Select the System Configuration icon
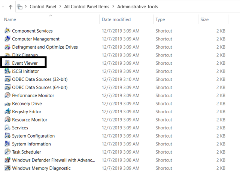 (7, 136)
